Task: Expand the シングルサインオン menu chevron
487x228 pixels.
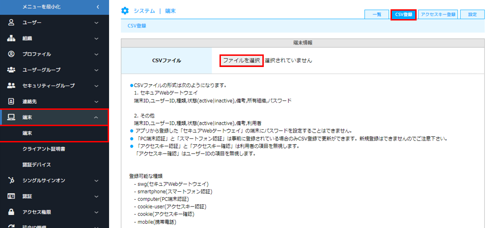Action: pos(96,181)
